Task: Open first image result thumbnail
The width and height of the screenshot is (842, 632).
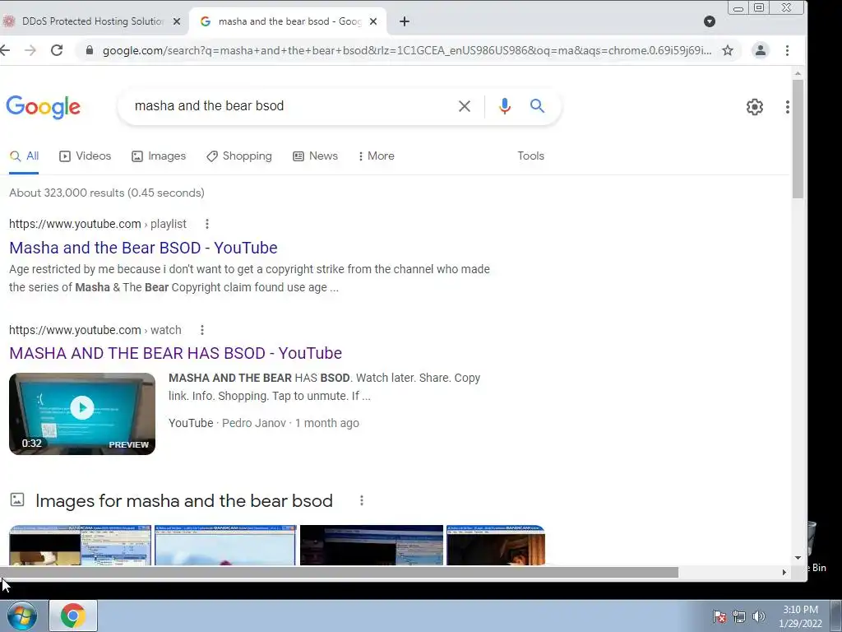Action: click(81, 545)
